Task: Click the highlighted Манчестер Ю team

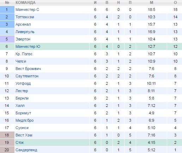Action: click(x=28, y=46)
